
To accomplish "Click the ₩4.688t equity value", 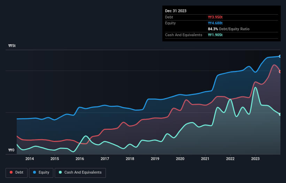I will coord(215,23).
